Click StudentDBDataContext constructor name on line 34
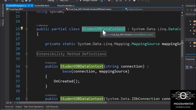Screen dimensions: 196x110 82,66
